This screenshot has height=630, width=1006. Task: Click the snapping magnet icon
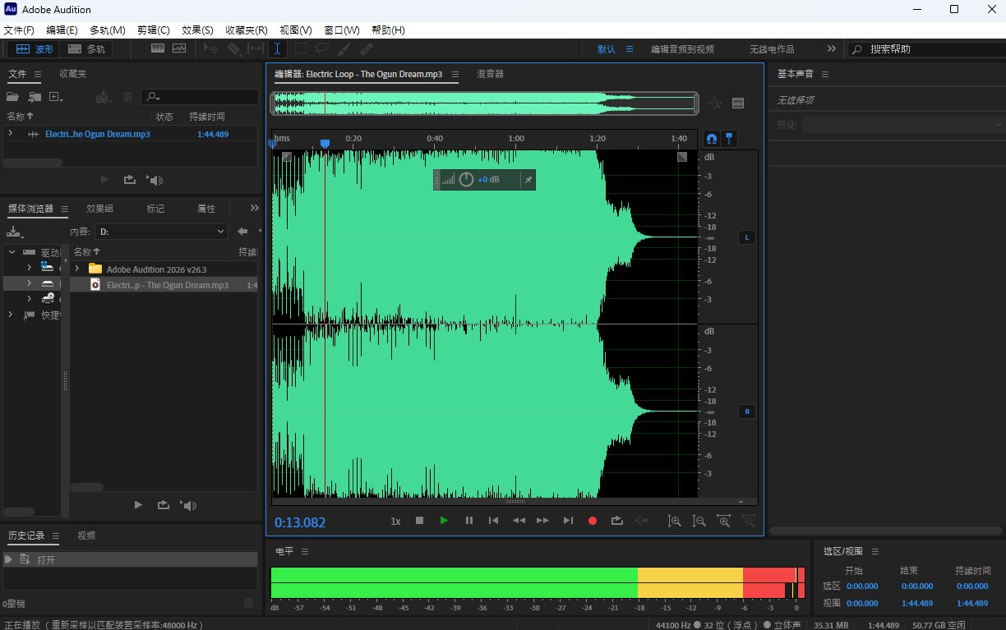(x=712, y=139)
